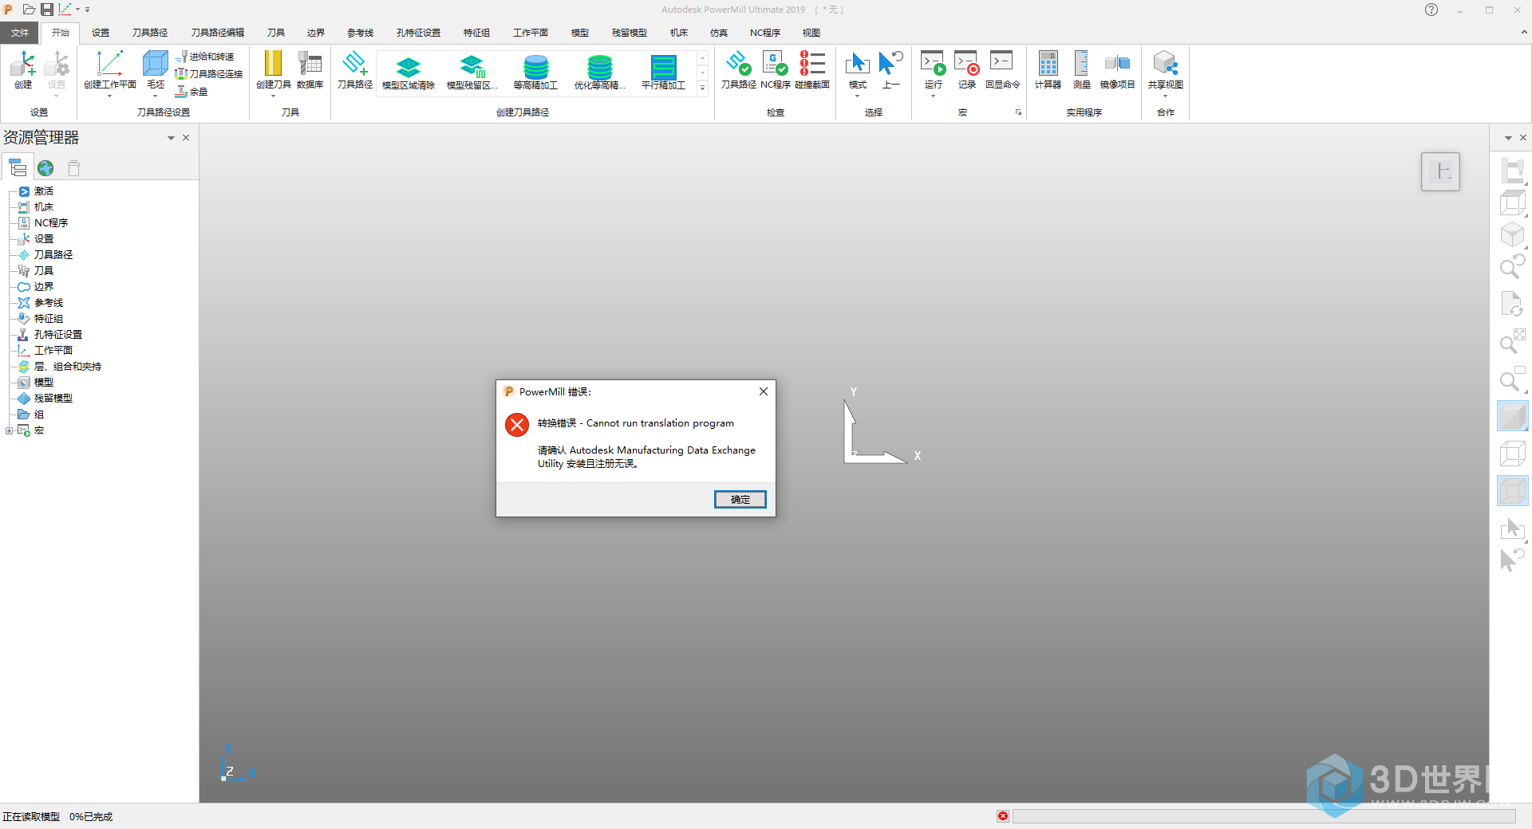Select the 平行精加工 strategy
This screenshot has width=1532, height=829.
(x=663, y=73)
